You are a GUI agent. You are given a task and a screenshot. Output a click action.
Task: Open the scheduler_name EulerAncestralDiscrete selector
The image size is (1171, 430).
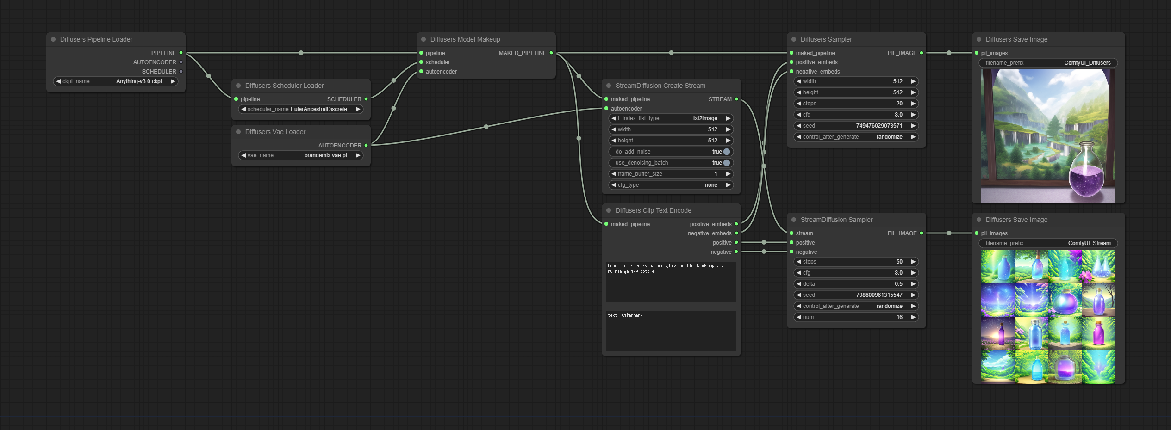(x=301, y=109)
